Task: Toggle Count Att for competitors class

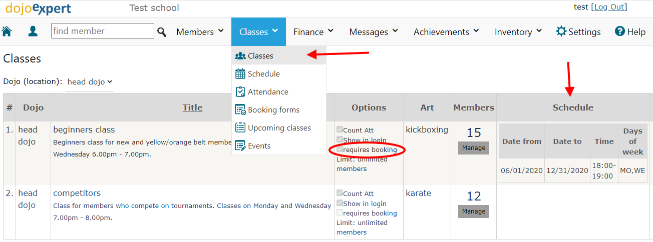Action: point(340,193)
